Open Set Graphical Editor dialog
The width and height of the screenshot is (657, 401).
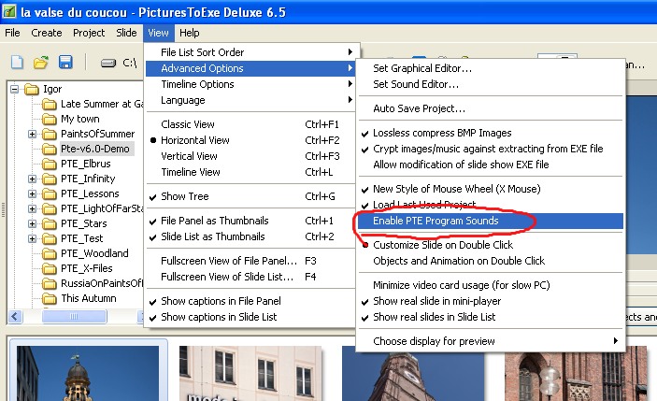click(x=421, y=68)
